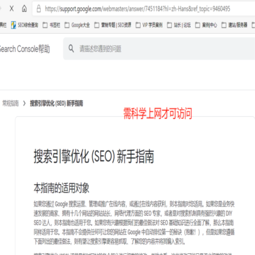
Task: Stop page loading with the X button
Action: click(12, 8)
